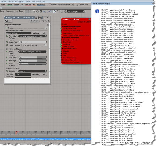Screen dimensions: 157x147
Task: Open Direction of Original Particle dropdown
Action: [33, 52]
